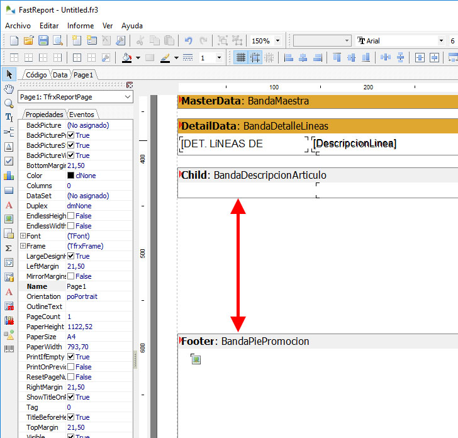This screenshot has height=438, width=458.
Task: Click the Save report icon
Action: 43,41
